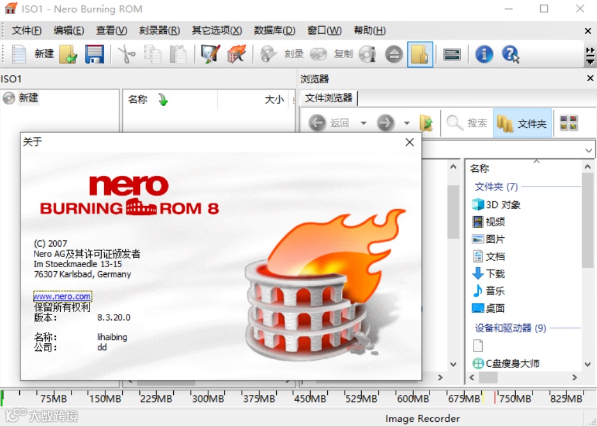Screen dimensions: 597x427
Task: Select the 图片 folder
Action: click(x=488, y=239)
